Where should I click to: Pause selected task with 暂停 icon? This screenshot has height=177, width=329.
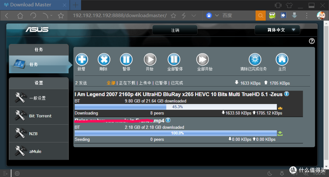(126, 60)
